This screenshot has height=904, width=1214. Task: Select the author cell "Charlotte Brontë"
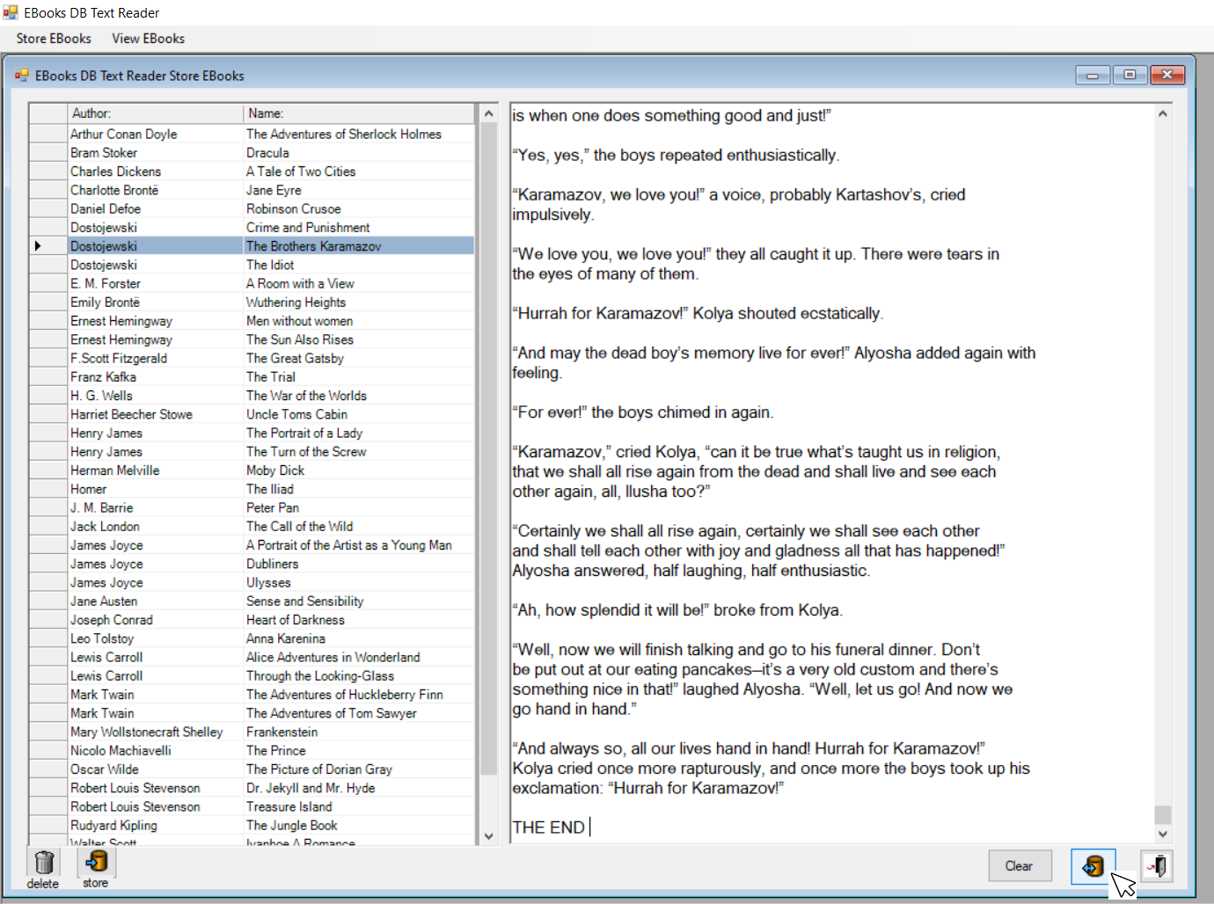(156, 190)
